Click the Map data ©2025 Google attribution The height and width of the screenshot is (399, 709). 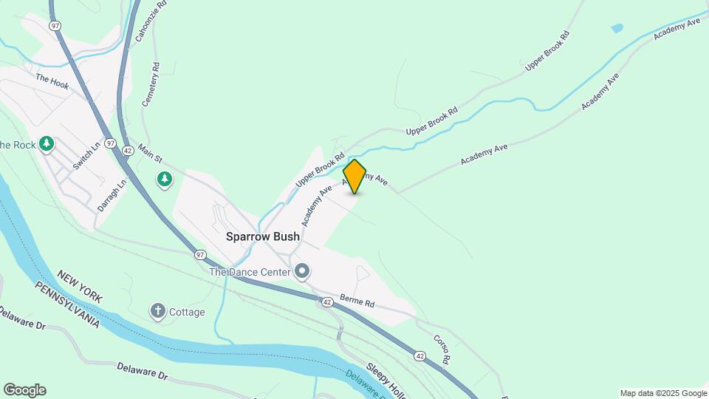click(663, 394)
